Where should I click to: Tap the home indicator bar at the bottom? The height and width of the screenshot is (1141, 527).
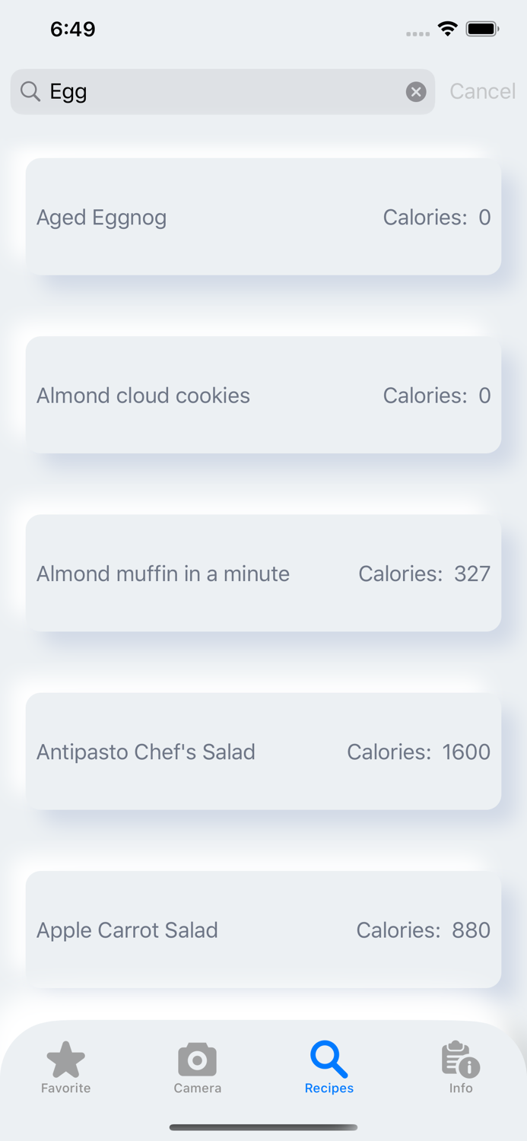click(263, 1127)
